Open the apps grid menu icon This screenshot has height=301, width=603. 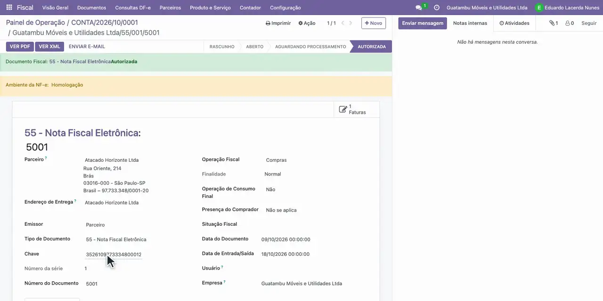[x=9, y=8]
